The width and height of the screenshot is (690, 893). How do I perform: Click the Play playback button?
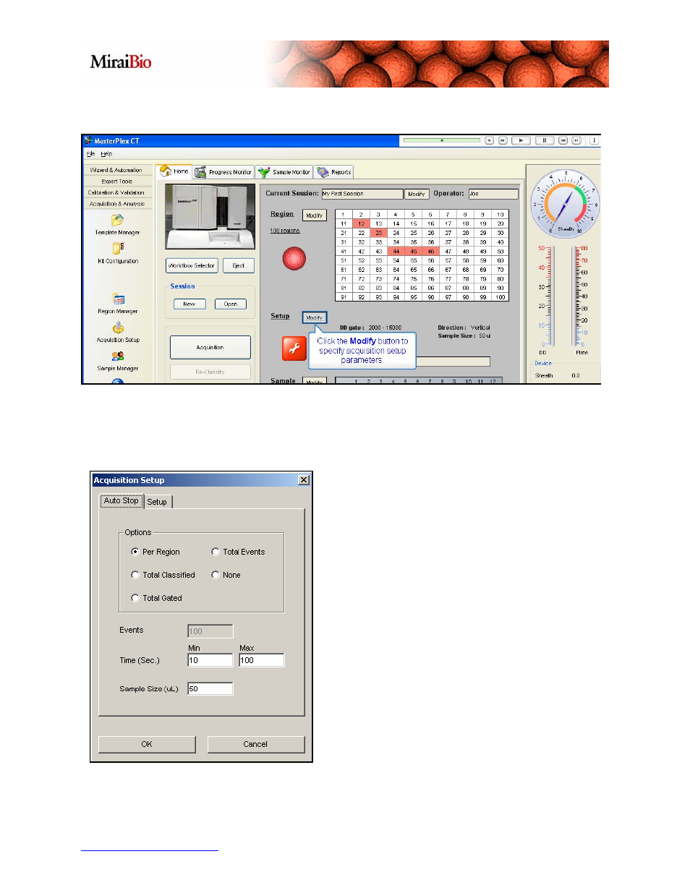coord(521,140)
